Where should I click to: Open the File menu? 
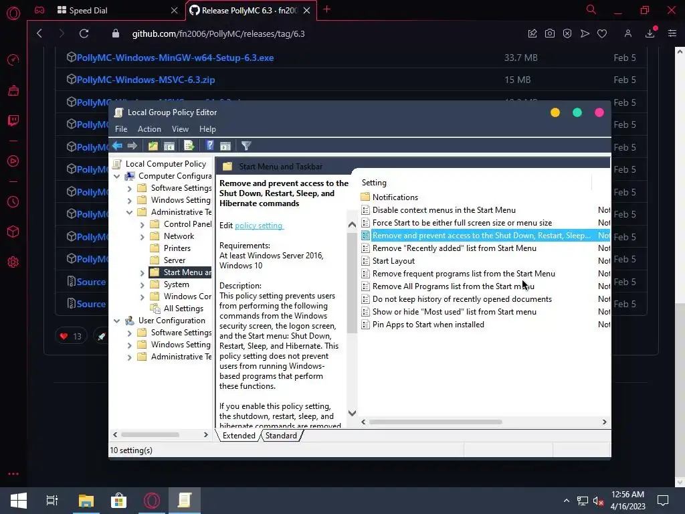121,129
